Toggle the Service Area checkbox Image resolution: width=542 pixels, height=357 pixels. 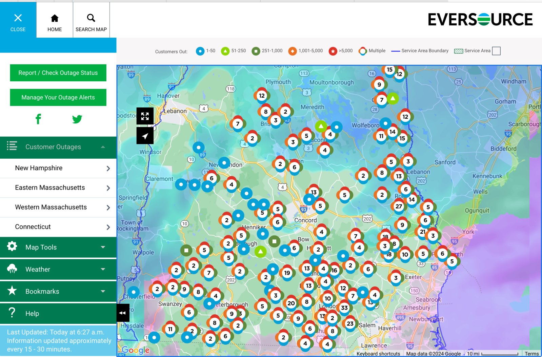(x=496, y=51)
